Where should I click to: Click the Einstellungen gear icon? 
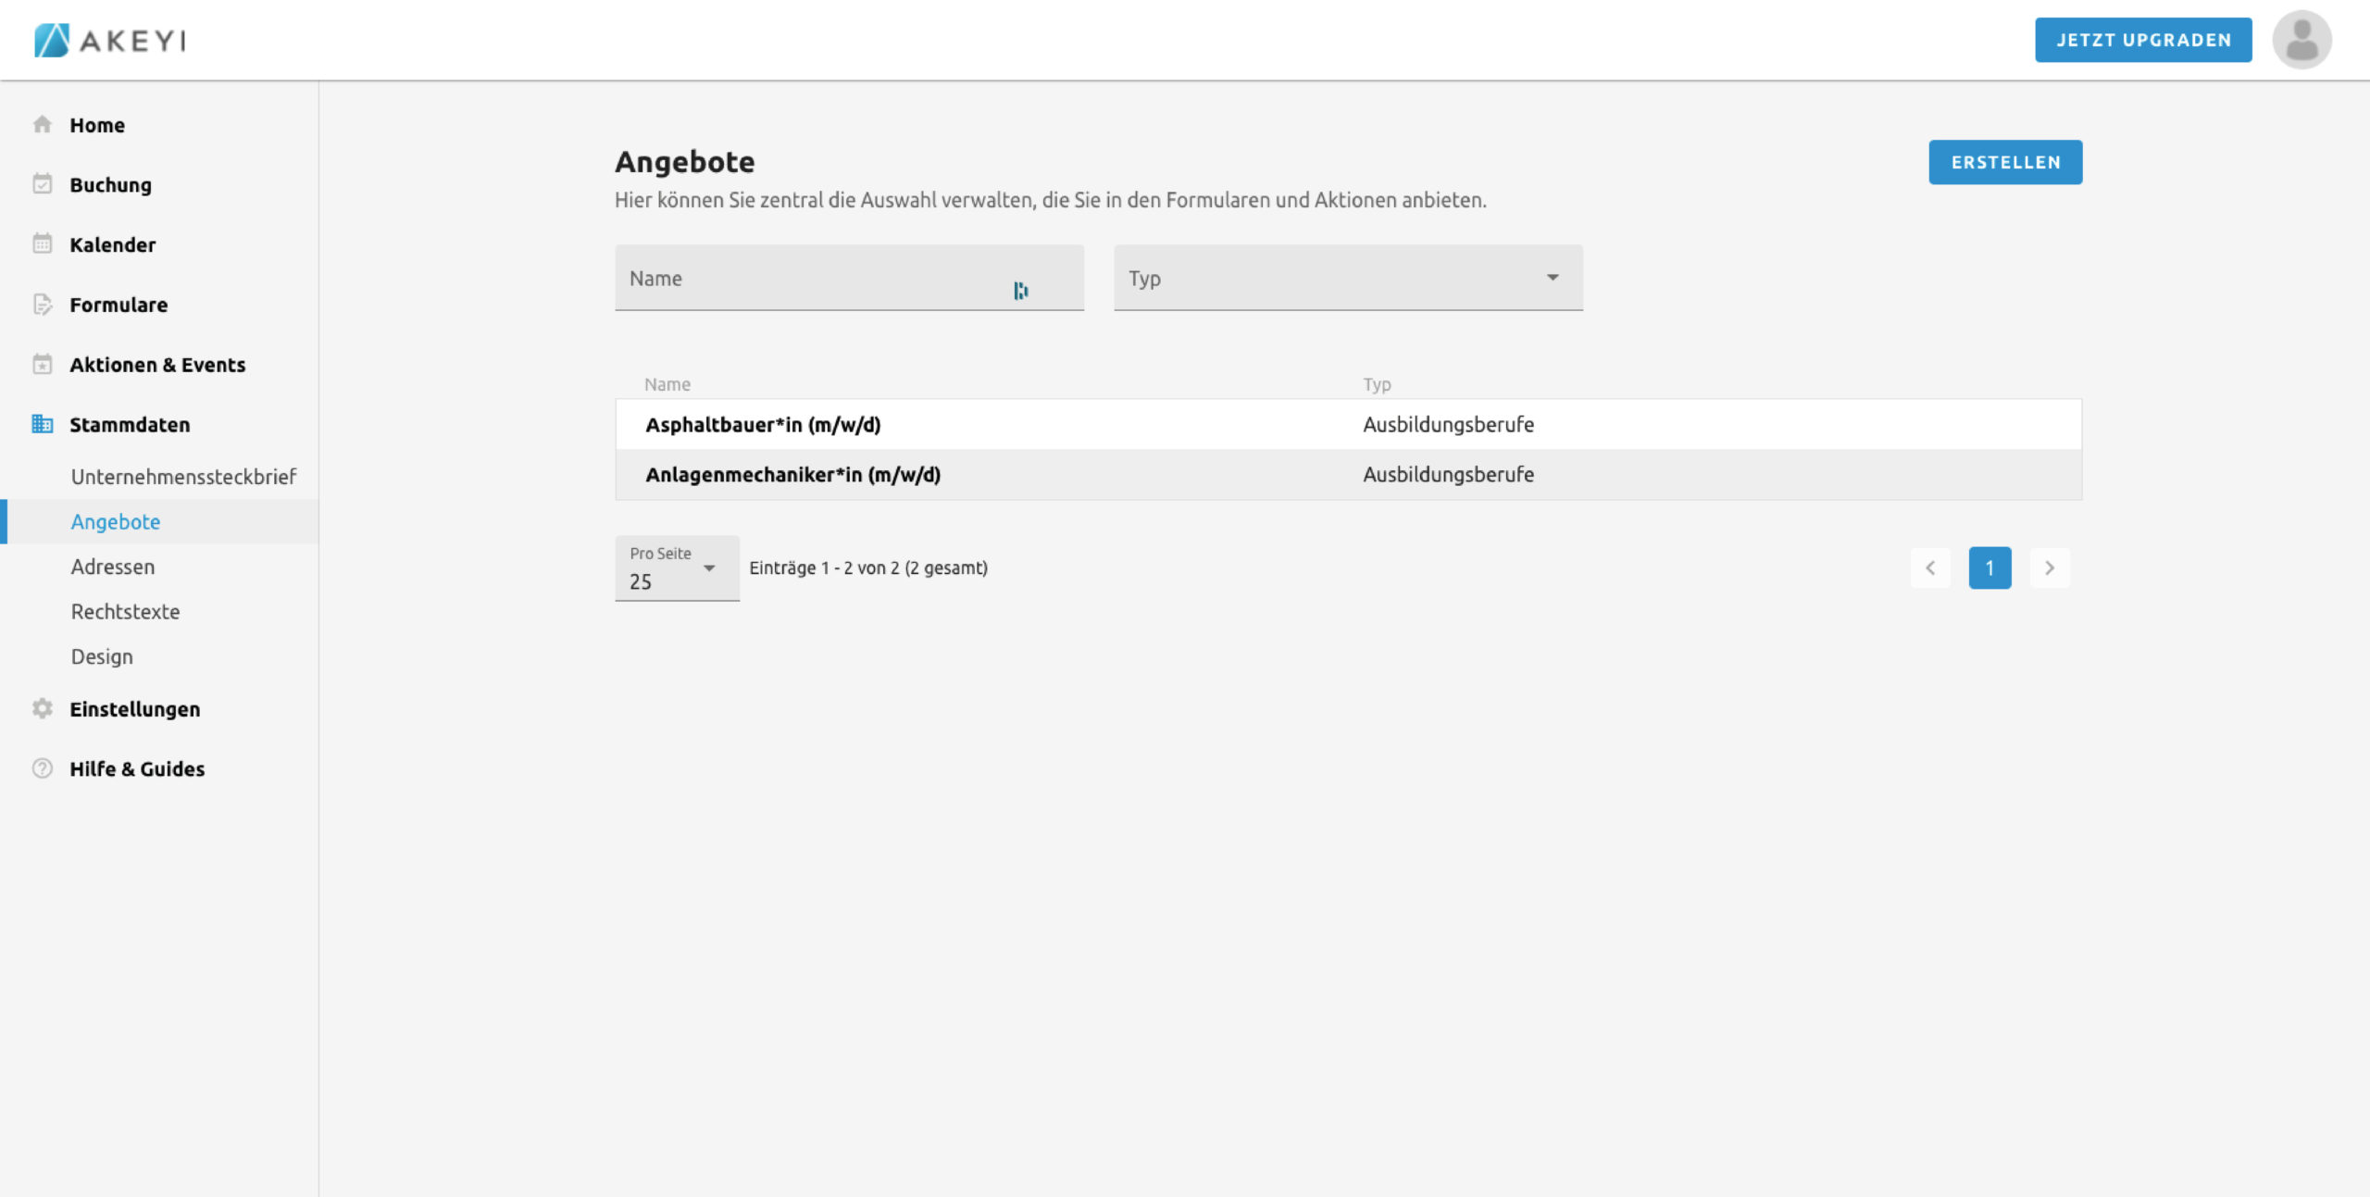point(43,708)
